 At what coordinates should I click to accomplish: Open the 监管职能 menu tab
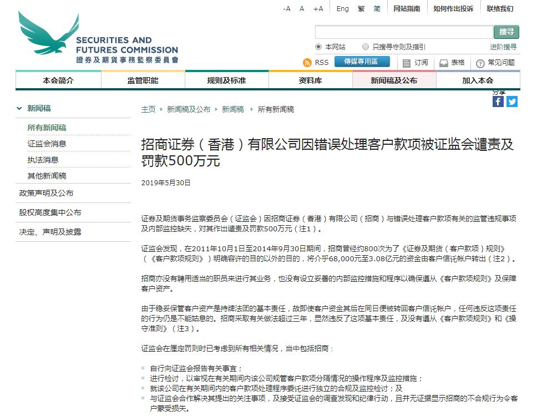coord(143,80)
